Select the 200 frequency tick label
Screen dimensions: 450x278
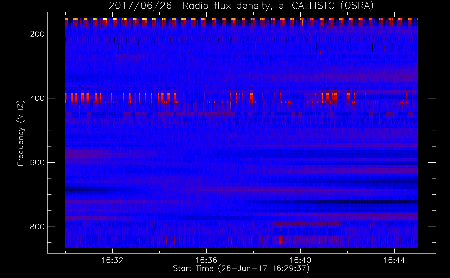point(37,34)
